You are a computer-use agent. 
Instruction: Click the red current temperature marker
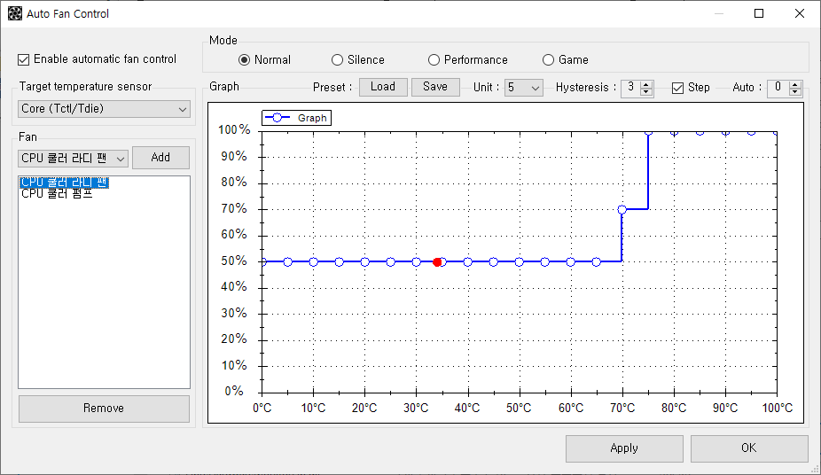(x=437, y=262)
